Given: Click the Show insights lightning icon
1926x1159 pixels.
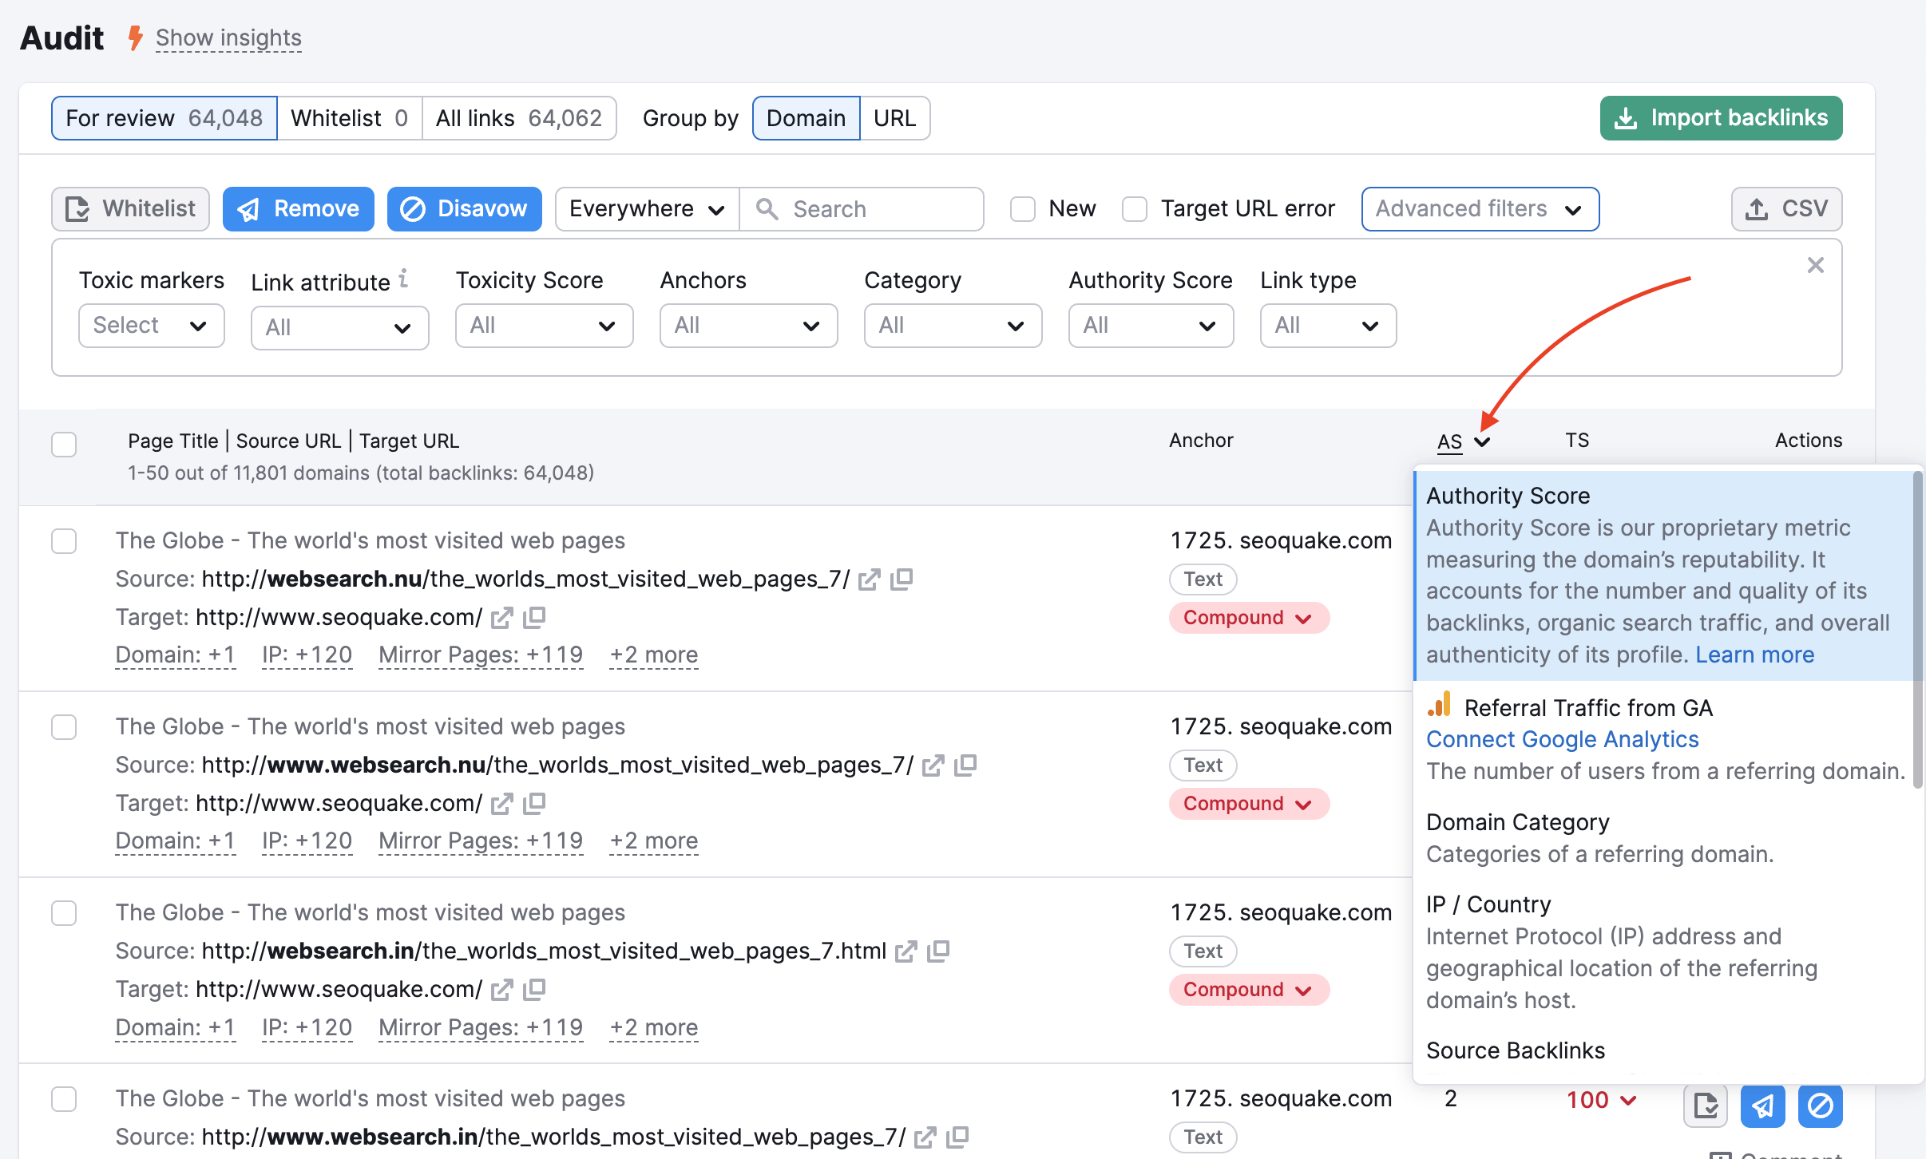Looking at the screenshot, I should point(134,38).
